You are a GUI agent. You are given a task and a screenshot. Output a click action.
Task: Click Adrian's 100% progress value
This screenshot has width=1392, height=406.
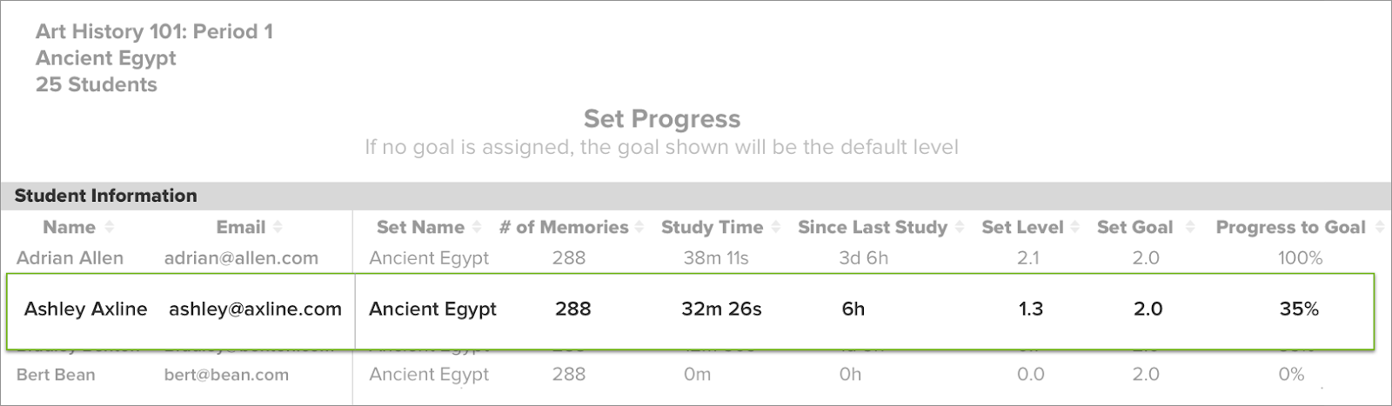pos(1300,258)
